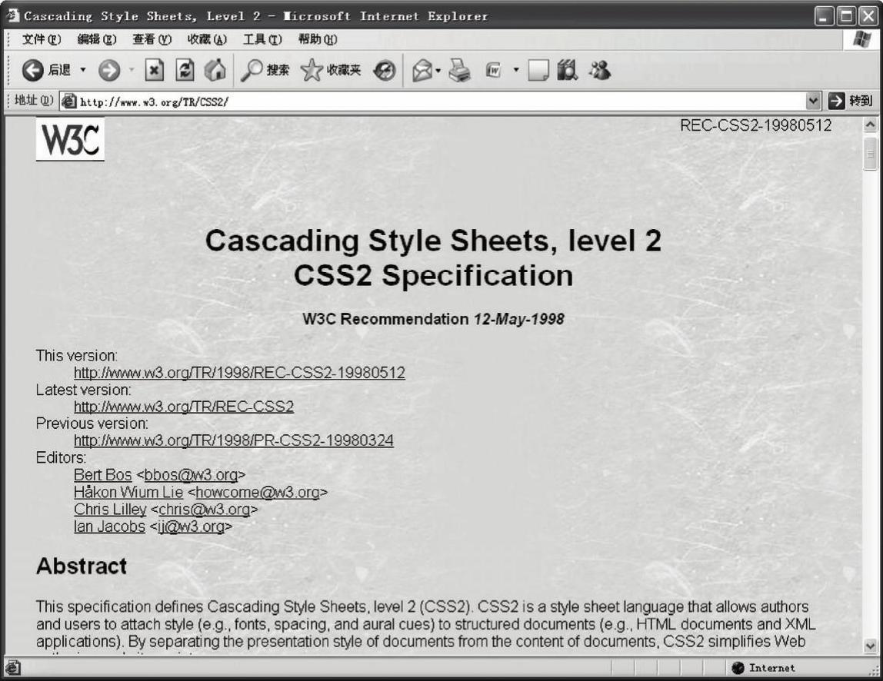Stop loading with the Stop icon
Screen dimensions: 883x681
pyautogui.click(x=155, y=71)
